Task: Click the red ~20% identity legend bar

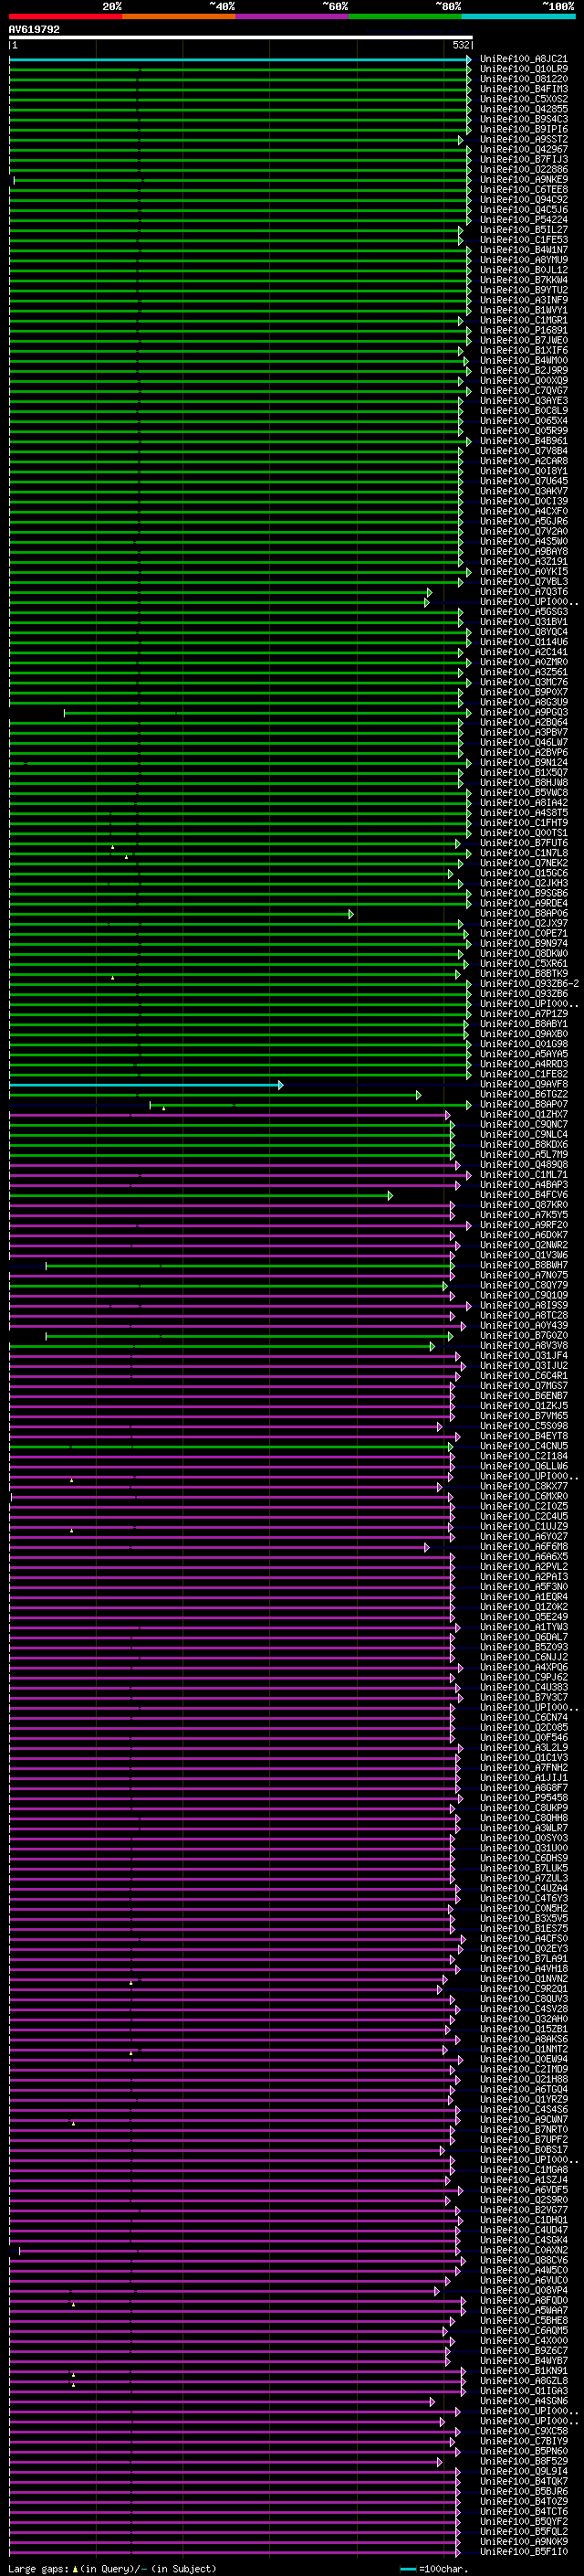Action: click(x=66, y=16)
